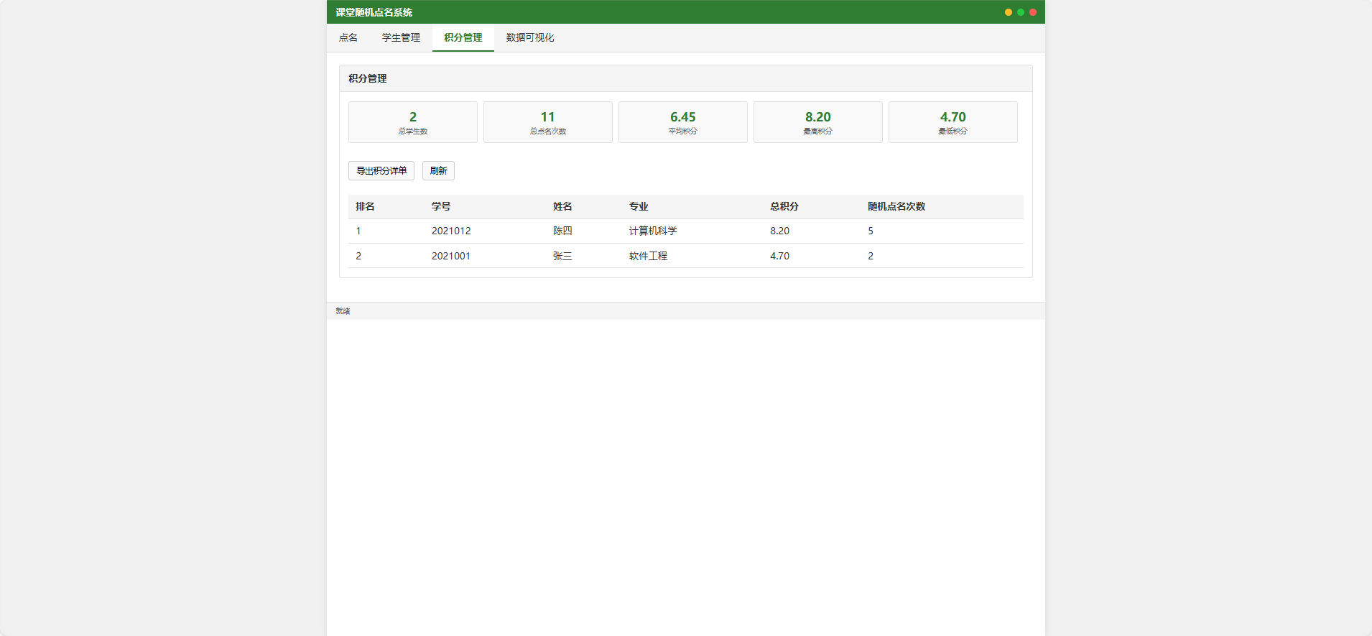
Task: Click the 最低积分 stat card
Action: (x=953, y=122)
